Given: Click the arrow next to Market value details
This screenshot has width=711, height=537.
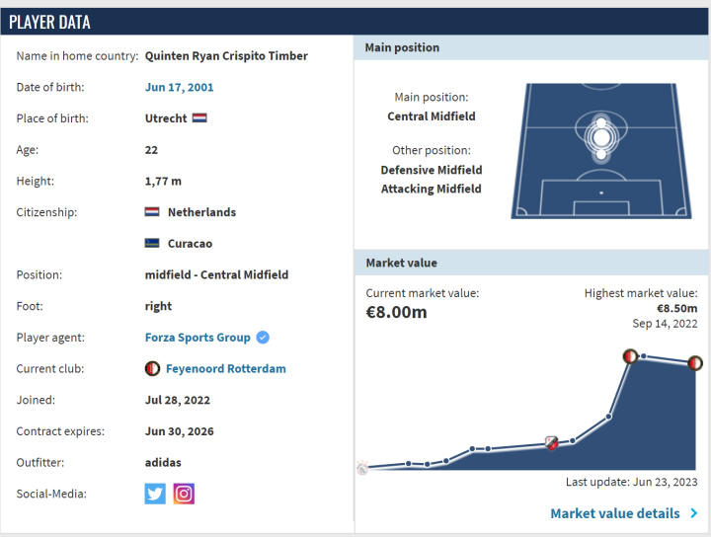Looking at the screenshot, I should click(x=694, y=513).
